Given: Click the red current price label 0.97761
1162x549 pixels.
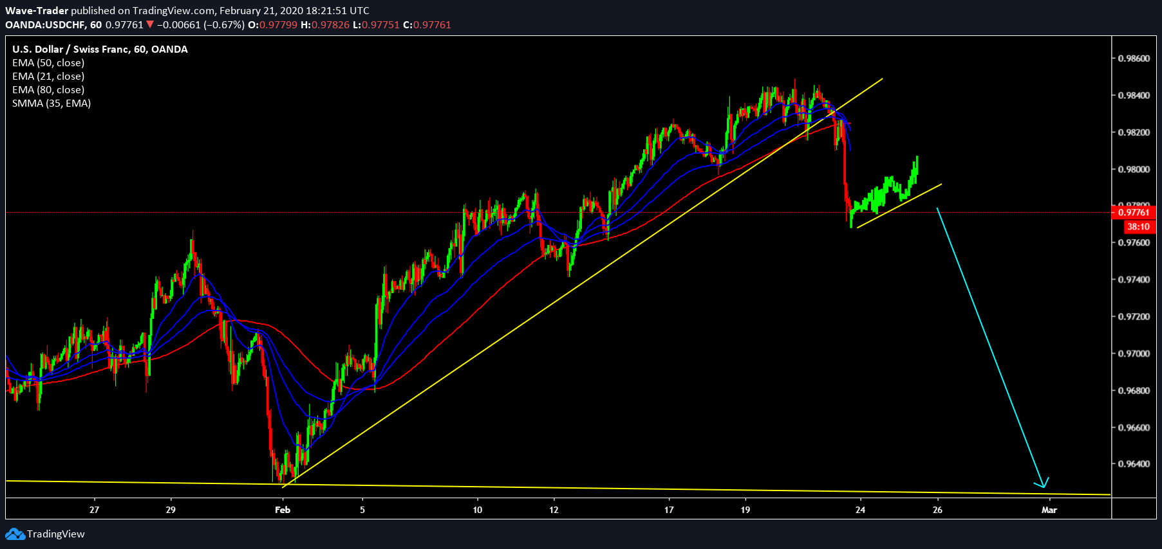Looking at the screenshot, I should coord(1134,212).
